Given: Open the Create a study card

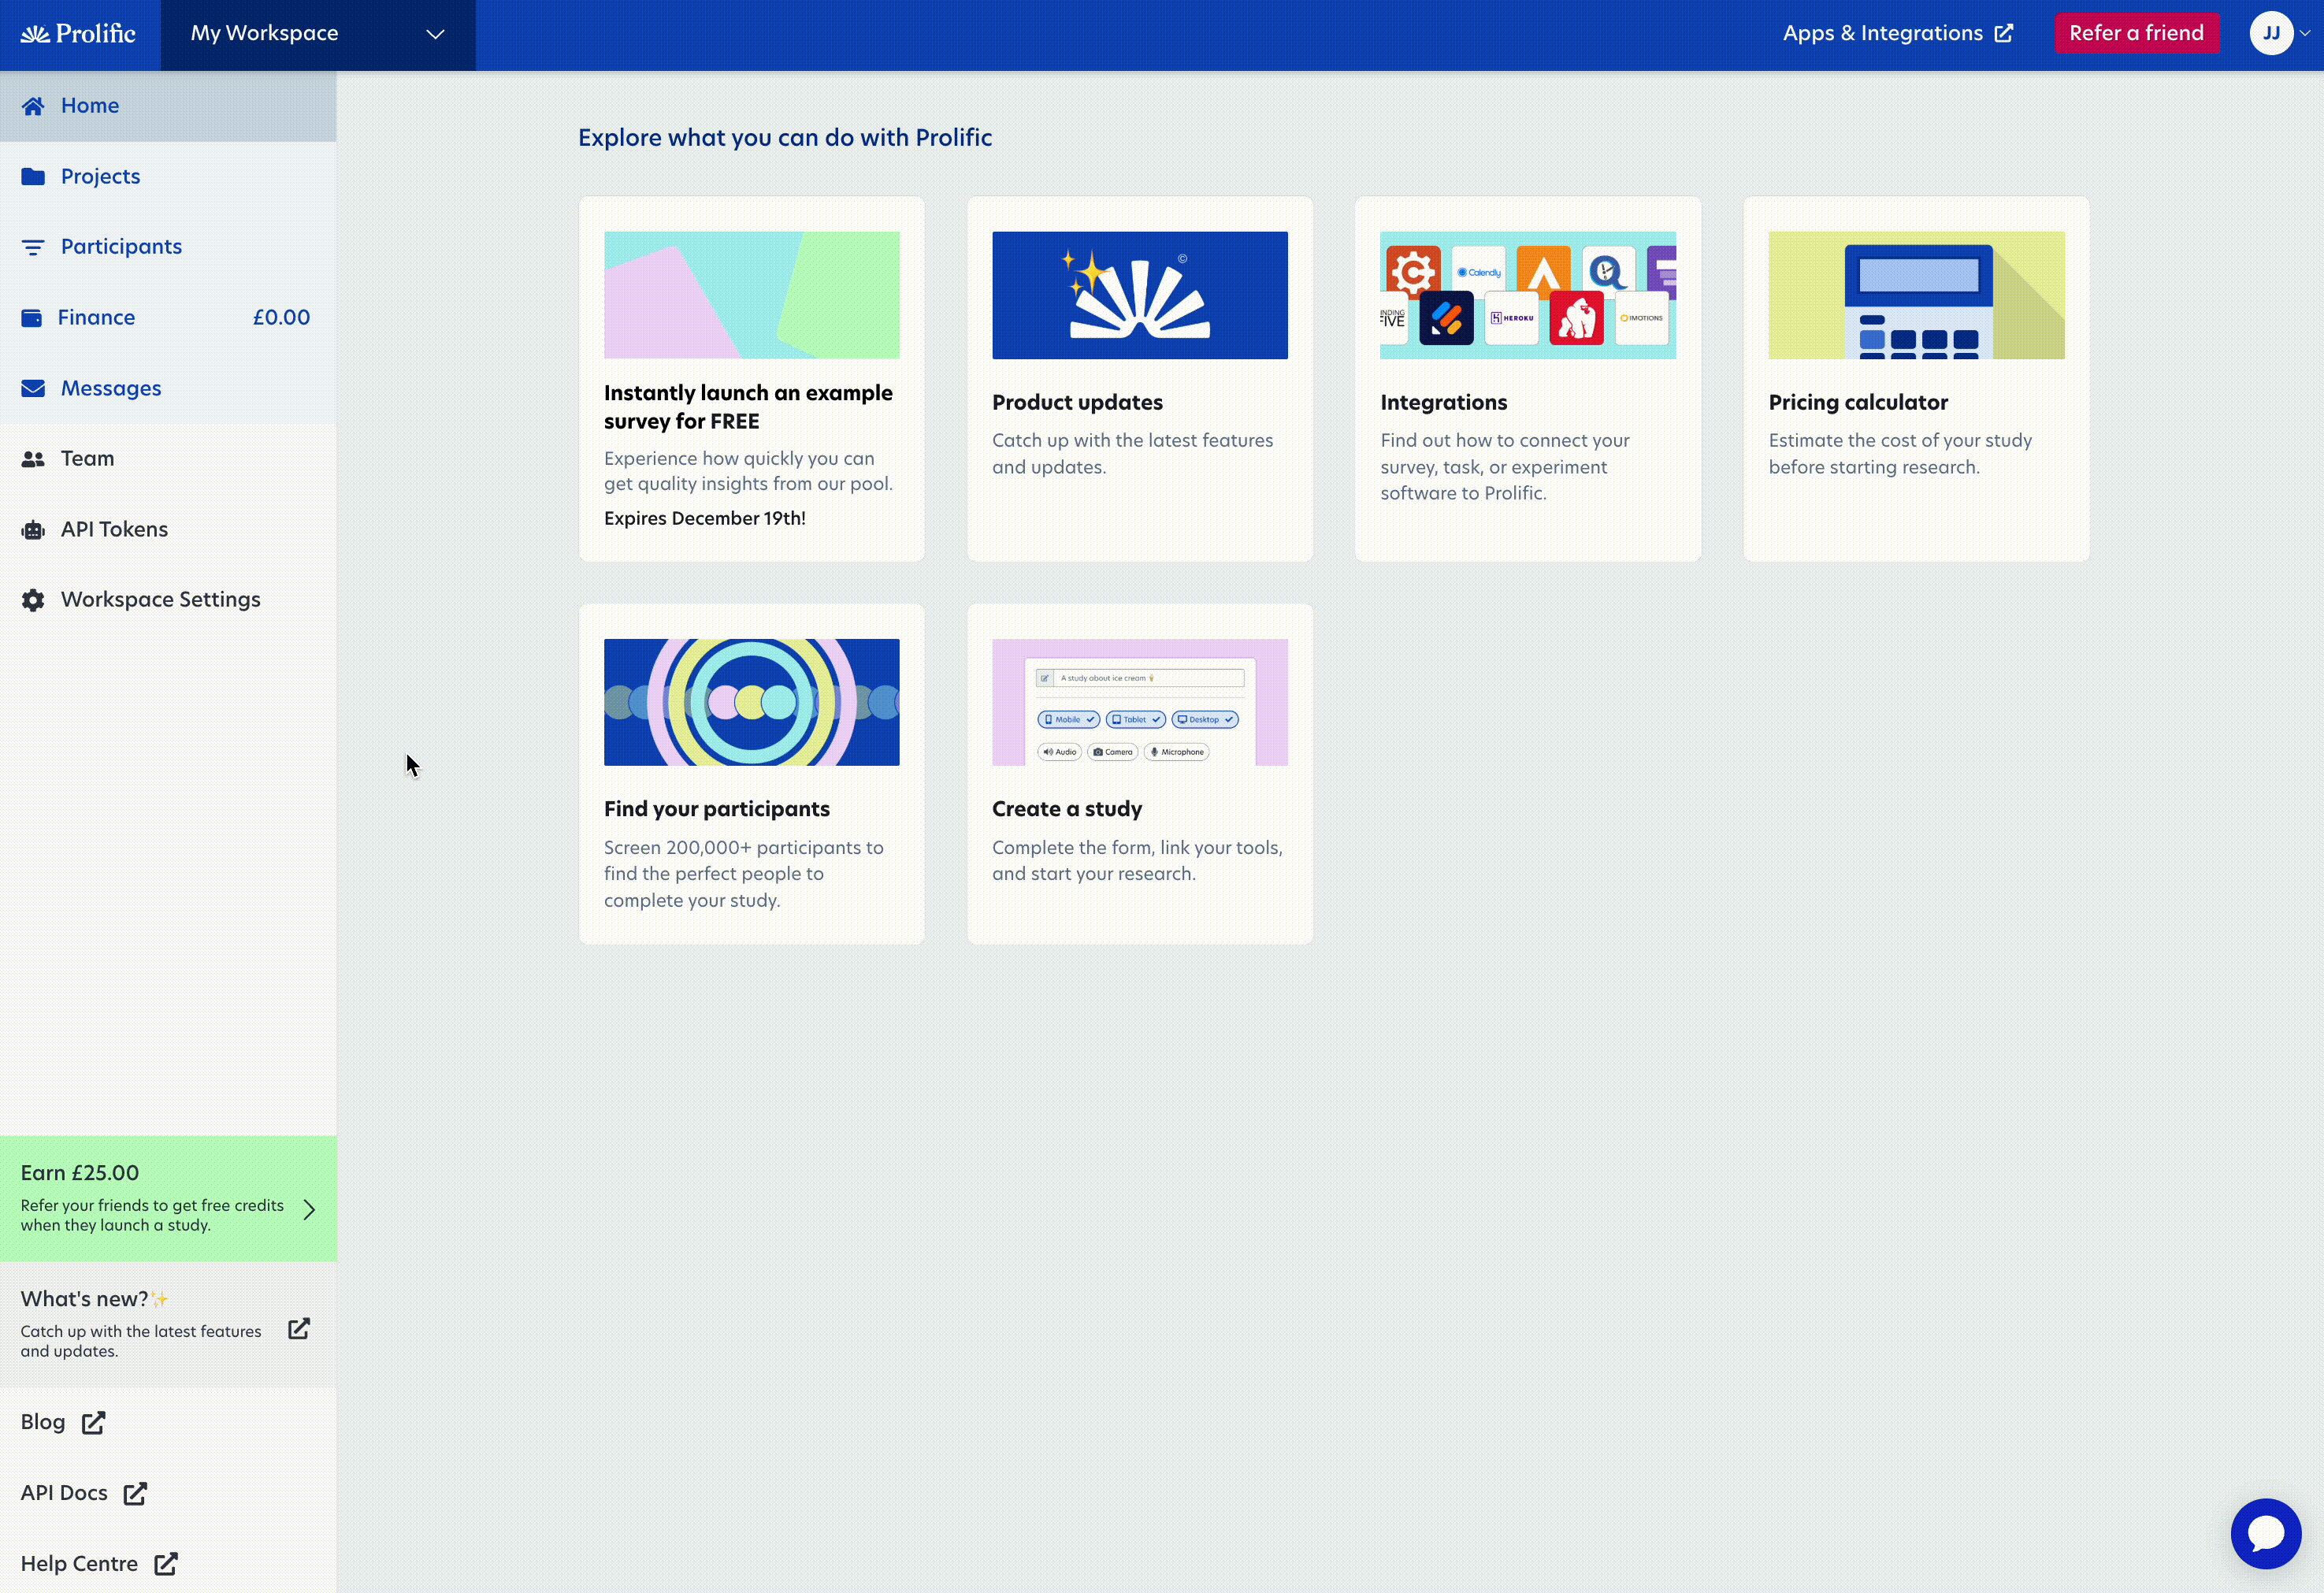Looking at the screenshot, I should coord(1139,773).
